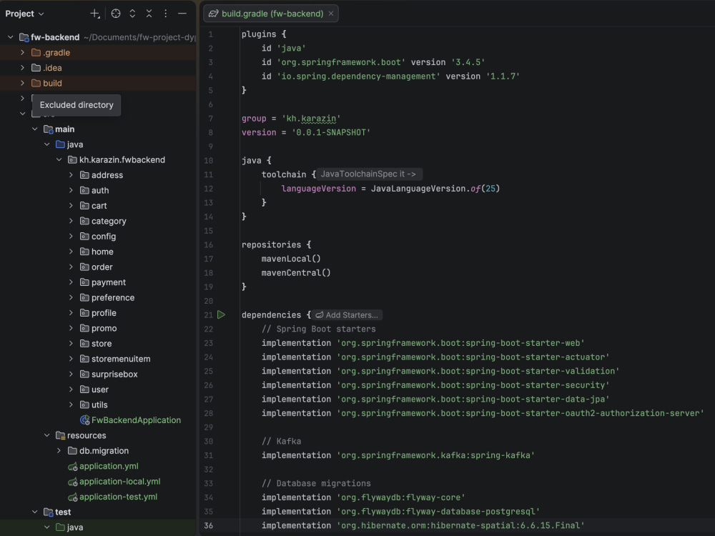Viewport: 715px width, 536px height.
Task: Open the Project view dropdown
Action: point(24,14)
